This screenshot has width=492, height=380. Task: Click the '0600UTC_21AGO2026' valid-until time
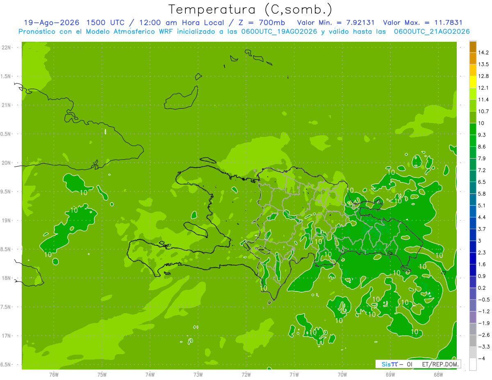click(x=431, y=31)
